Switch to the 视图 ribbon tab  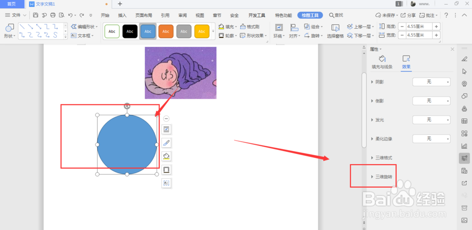(200, 16)
